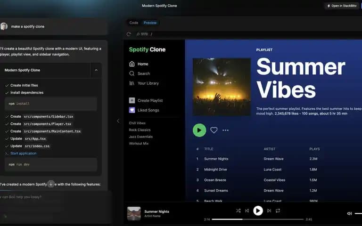The height and width of the screenshot is (226, 362).
Task: Toggle repeat in the player bar
Action: pyautogui.click(x=278, y=210)
